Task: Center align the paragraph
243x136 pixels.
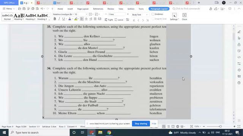Action: [x=86, y=19]
